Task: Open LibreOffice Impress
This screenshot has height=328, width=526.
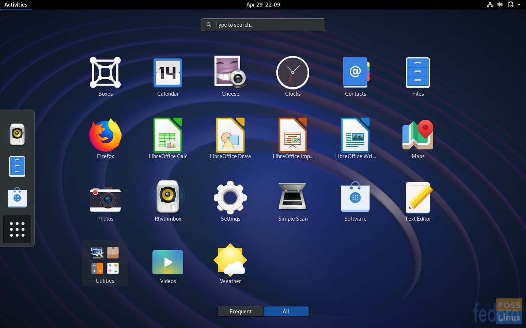Action: (293, 135)
